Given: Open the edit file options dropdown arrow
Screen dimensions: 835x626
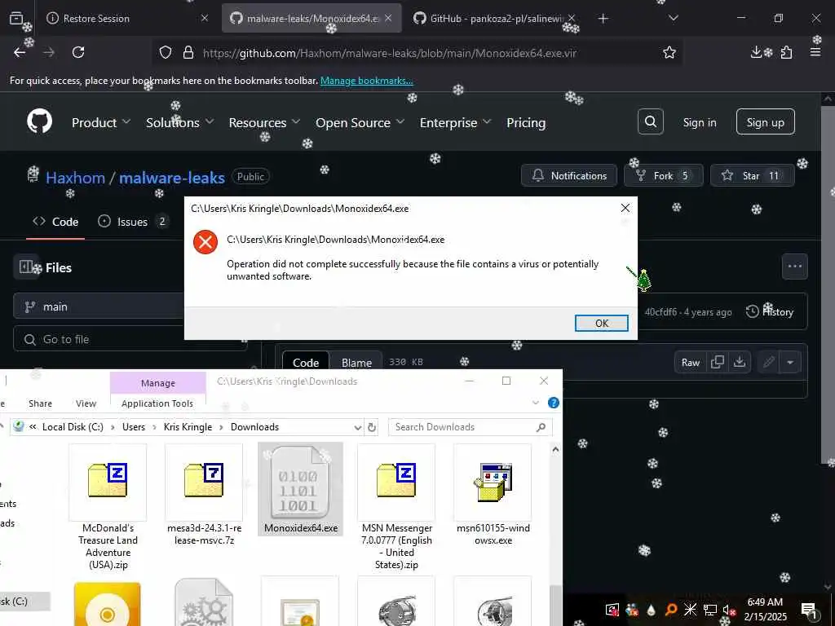Looking at the screenshot, I should click(790, 363).
